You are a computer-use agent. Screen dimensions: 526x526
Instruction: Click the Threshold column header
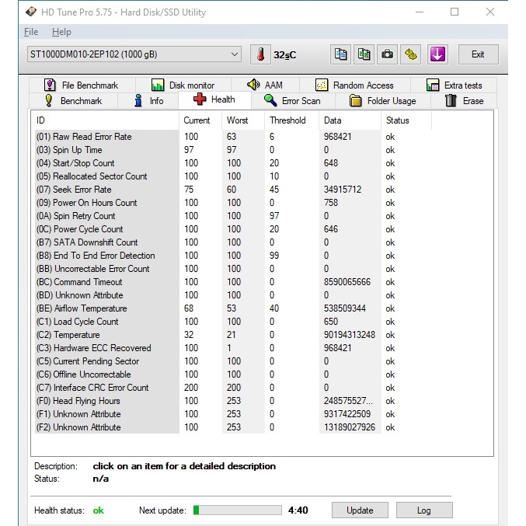click(x=287, y=120)
